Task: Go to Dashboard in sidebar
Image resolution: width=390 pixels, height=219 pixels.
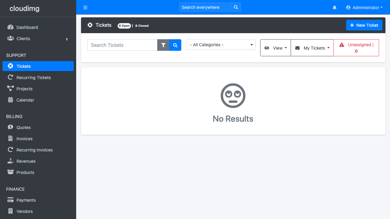Action: tap(38, 27)
